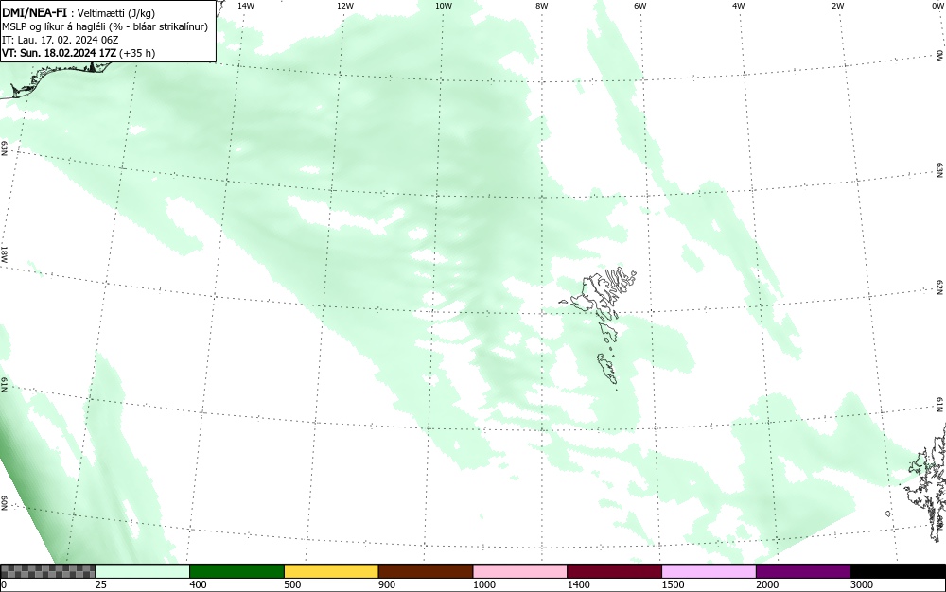Click the '4W' longitude label
946x592 pixels.
coord(739,6)
